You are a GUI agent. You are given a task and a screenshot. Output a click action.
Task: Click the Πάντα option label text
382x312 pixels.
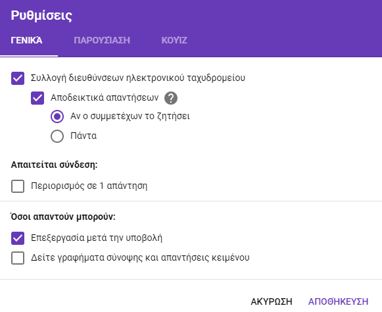(x=84, y=136)
